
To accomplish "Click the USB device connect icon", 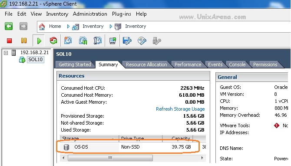I will click(157, 41).
